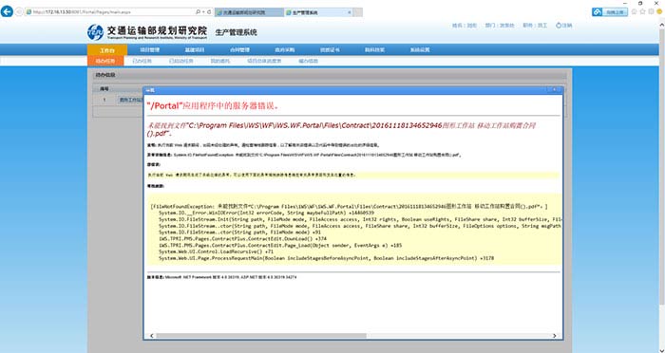Click the 注销 logout link
The image size is (665, 353).
[564, 26]
